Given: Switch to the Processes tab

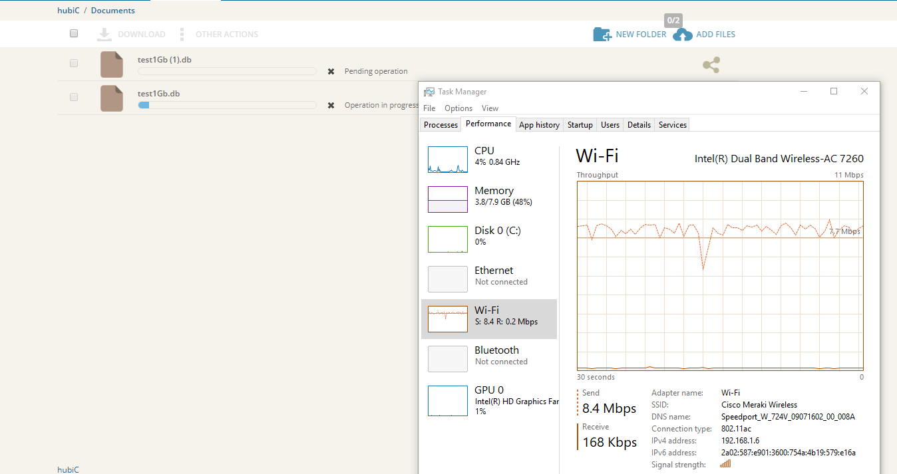Looking at the screenshot, I should point(441,125).
